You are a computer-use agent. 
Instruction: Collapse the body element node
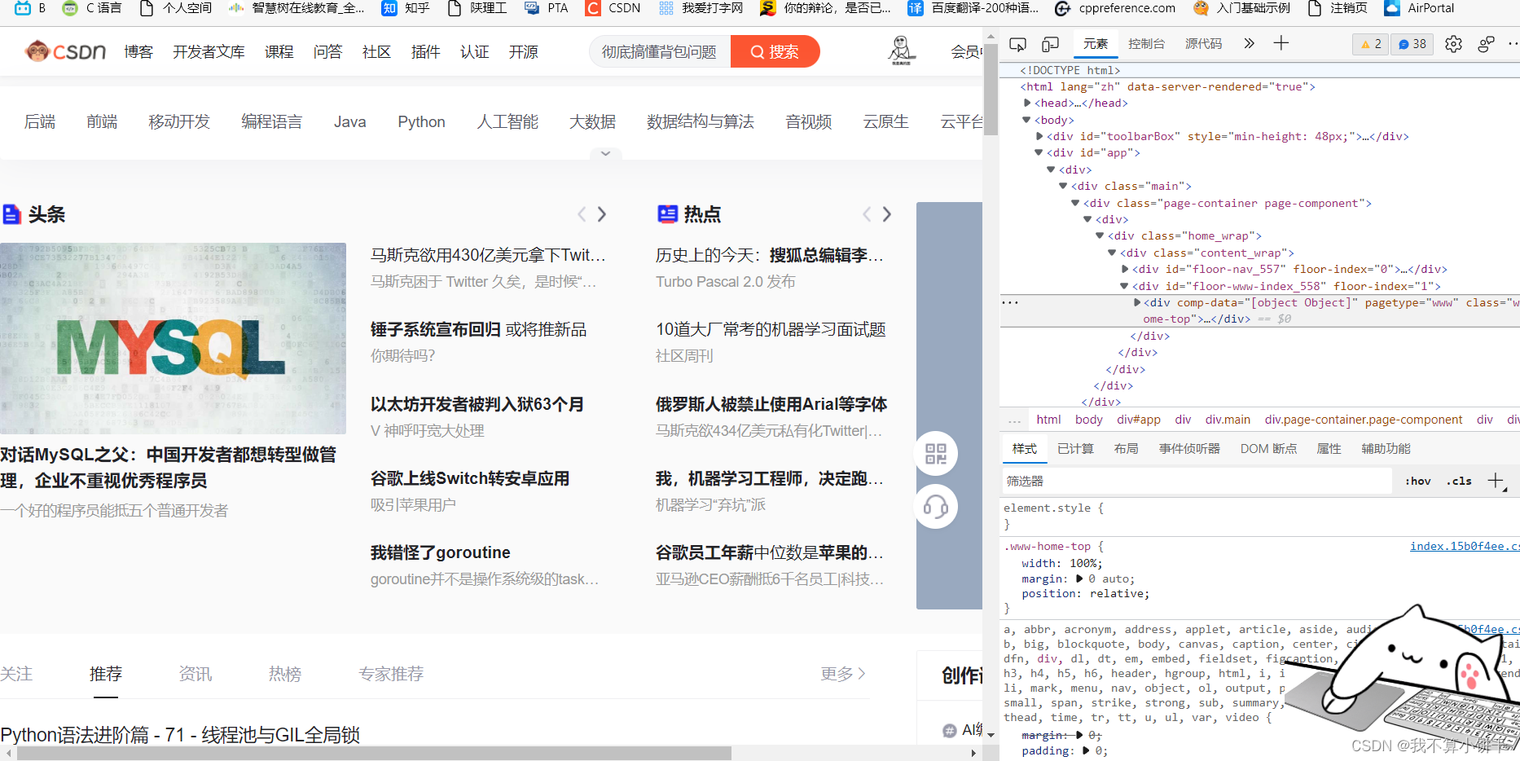[x=1026, y=120]
